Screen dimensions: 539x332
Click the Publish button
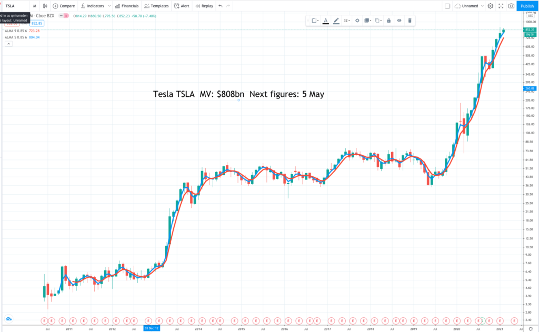pos(527,6)
